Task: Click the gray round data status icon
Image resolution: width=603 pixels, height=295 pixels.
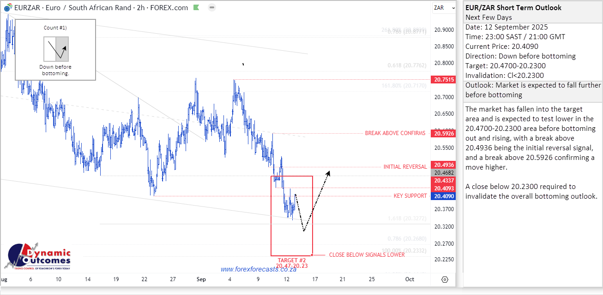Action: pos(211,8)
